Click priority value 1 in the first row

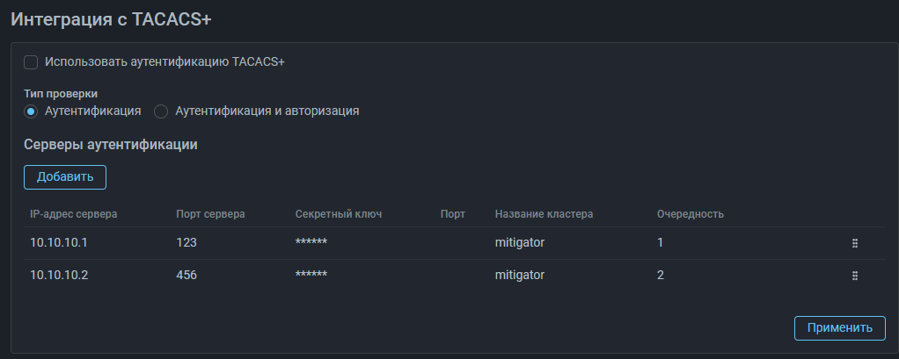pos(661,243)
